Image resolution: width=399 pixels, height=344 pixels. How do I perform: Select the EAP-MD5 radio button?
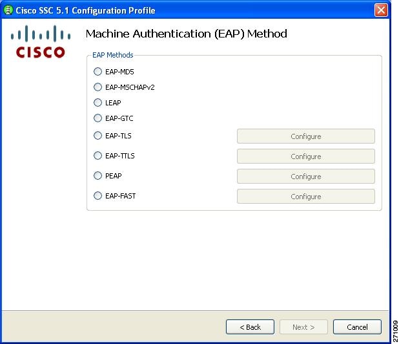[97, 72]
